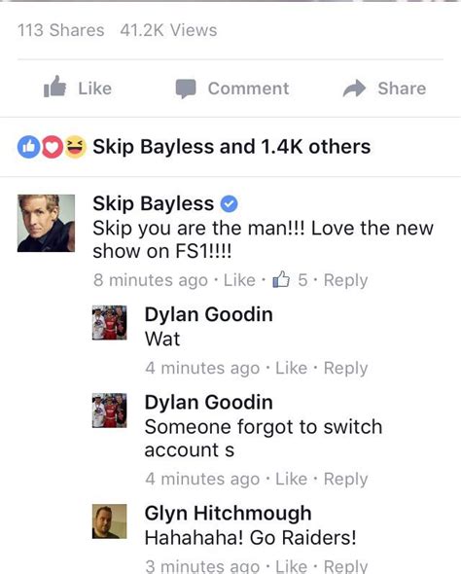Like Skip Bayless's comment

tap(239, 280)
